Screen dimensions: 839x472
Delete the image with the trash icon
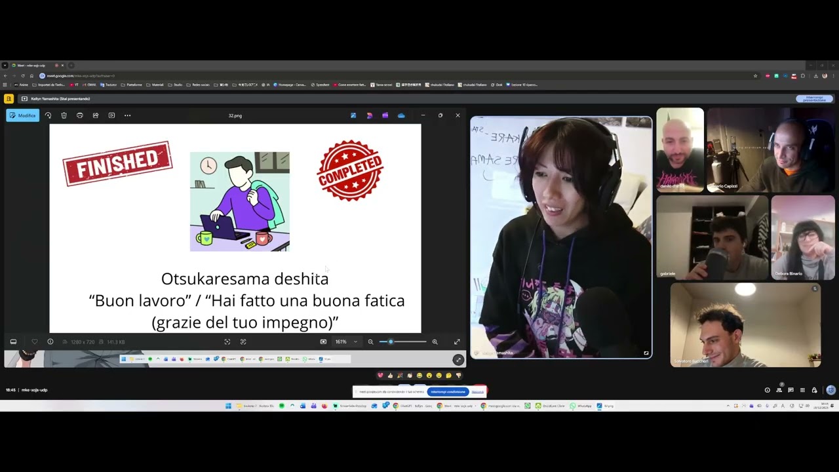64,115
